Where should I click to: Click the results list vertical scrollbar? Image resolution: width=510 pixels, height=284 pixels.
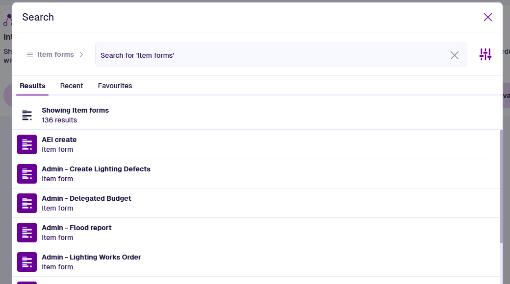coord(501,186)
